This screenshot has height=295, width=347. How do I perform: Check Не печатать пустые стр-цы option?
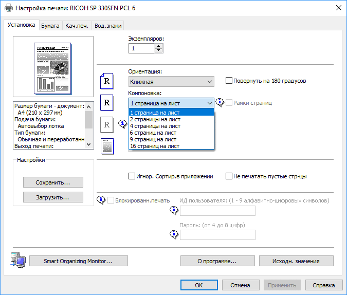pyautogui.click(x=229, y=176)
